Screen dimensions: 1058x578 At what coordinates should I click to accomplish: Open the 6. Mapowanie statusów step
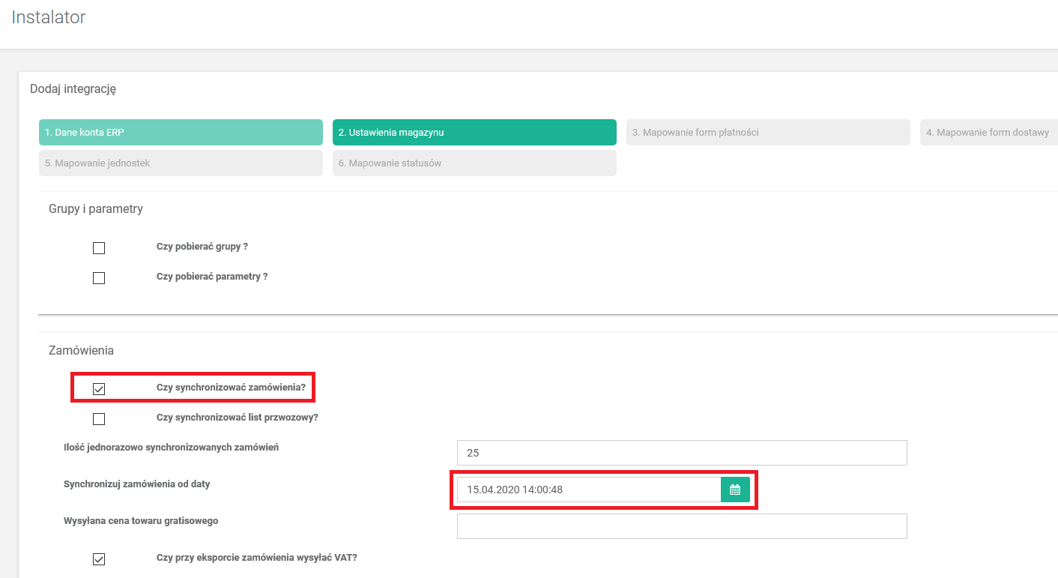coord(474,163)
